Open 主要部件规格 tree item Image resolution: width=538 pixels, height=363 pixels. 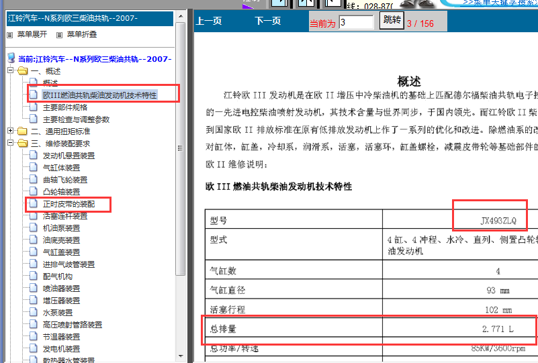tap(65, 107)
